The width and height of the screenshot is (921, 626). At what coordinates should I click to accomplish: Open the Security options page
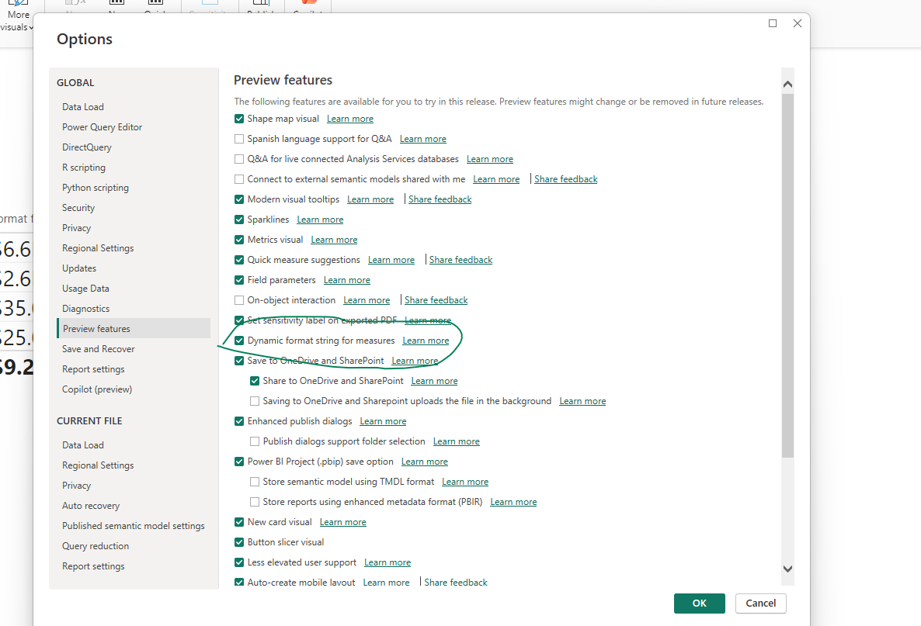pyautogui.click(x=78, y=208)
